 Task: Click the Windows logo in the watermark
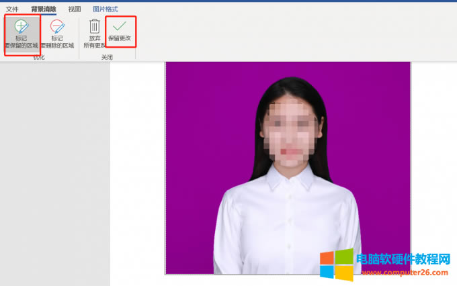tap(335, 265)
